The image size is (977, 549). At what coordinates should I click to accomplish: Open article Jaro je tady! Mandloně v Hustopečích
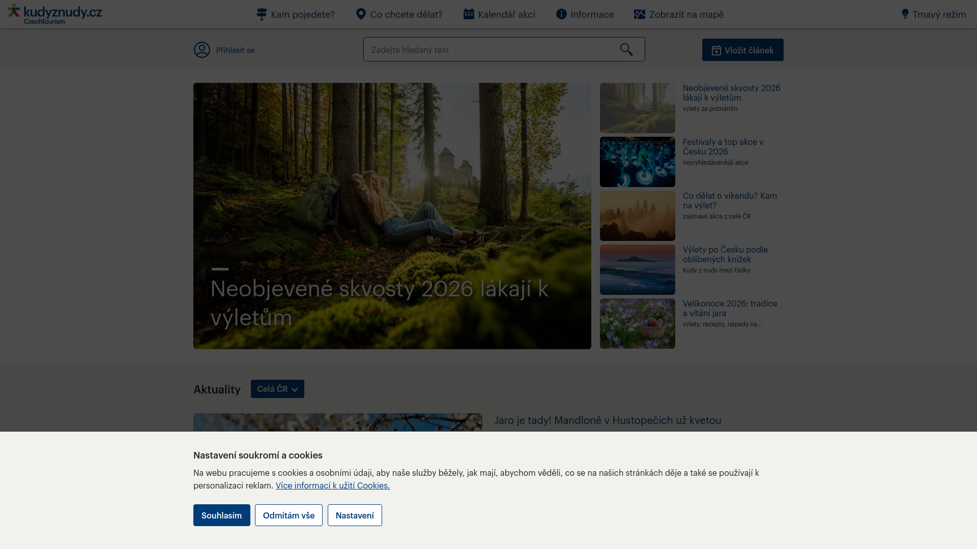(608, 420)
